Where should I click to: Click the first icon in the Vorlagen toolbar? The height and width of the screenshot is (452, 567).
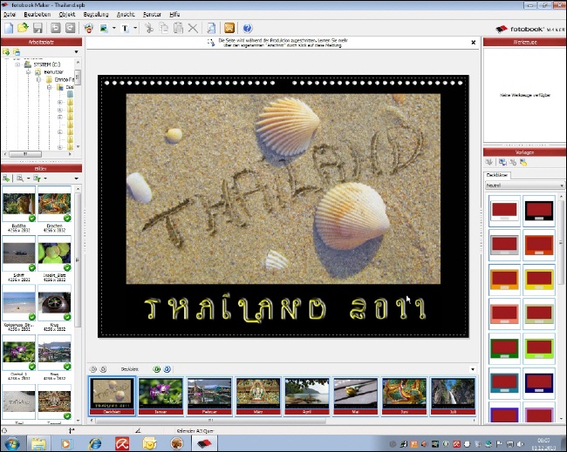pos(489,163)
